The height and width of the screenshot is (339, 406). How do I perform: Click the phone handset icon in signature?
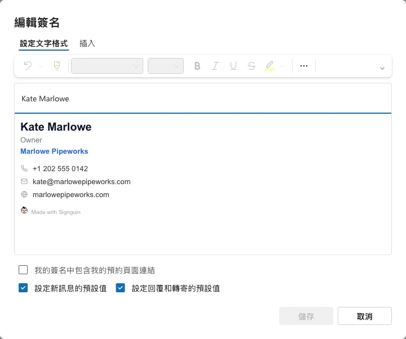[x=24, y=168]
